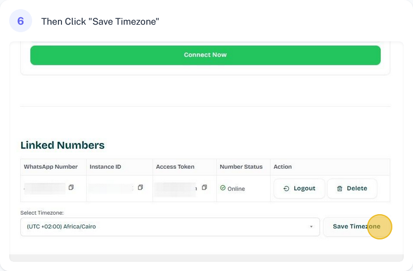
Task: Click the green Online status check icon
Action: coord(223,188)
